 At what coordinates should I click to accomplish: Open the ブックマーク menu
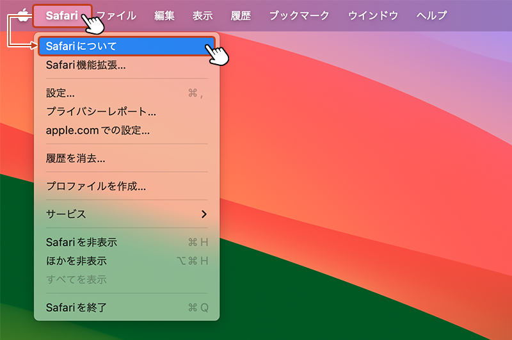coord(299,15)
